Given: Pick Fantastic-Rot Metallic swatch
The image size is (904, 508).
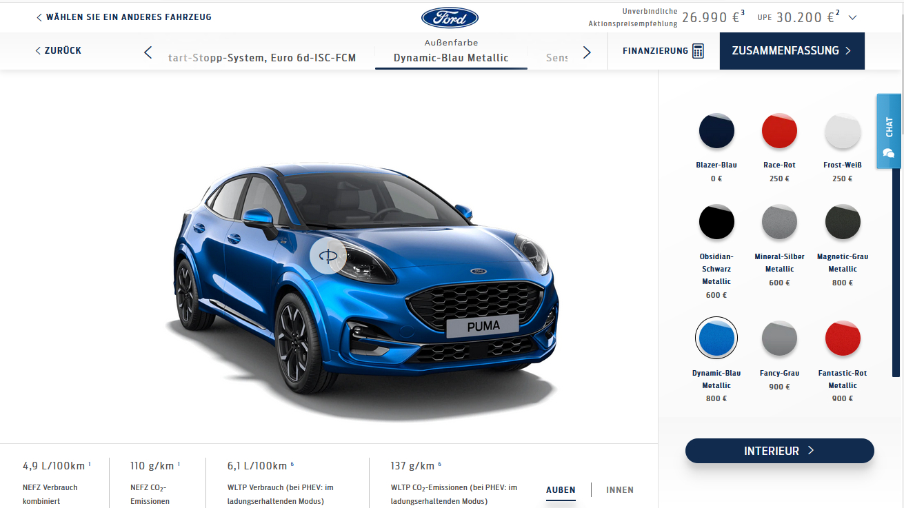Looking at the screenshot, I should [x=843, y=338].
